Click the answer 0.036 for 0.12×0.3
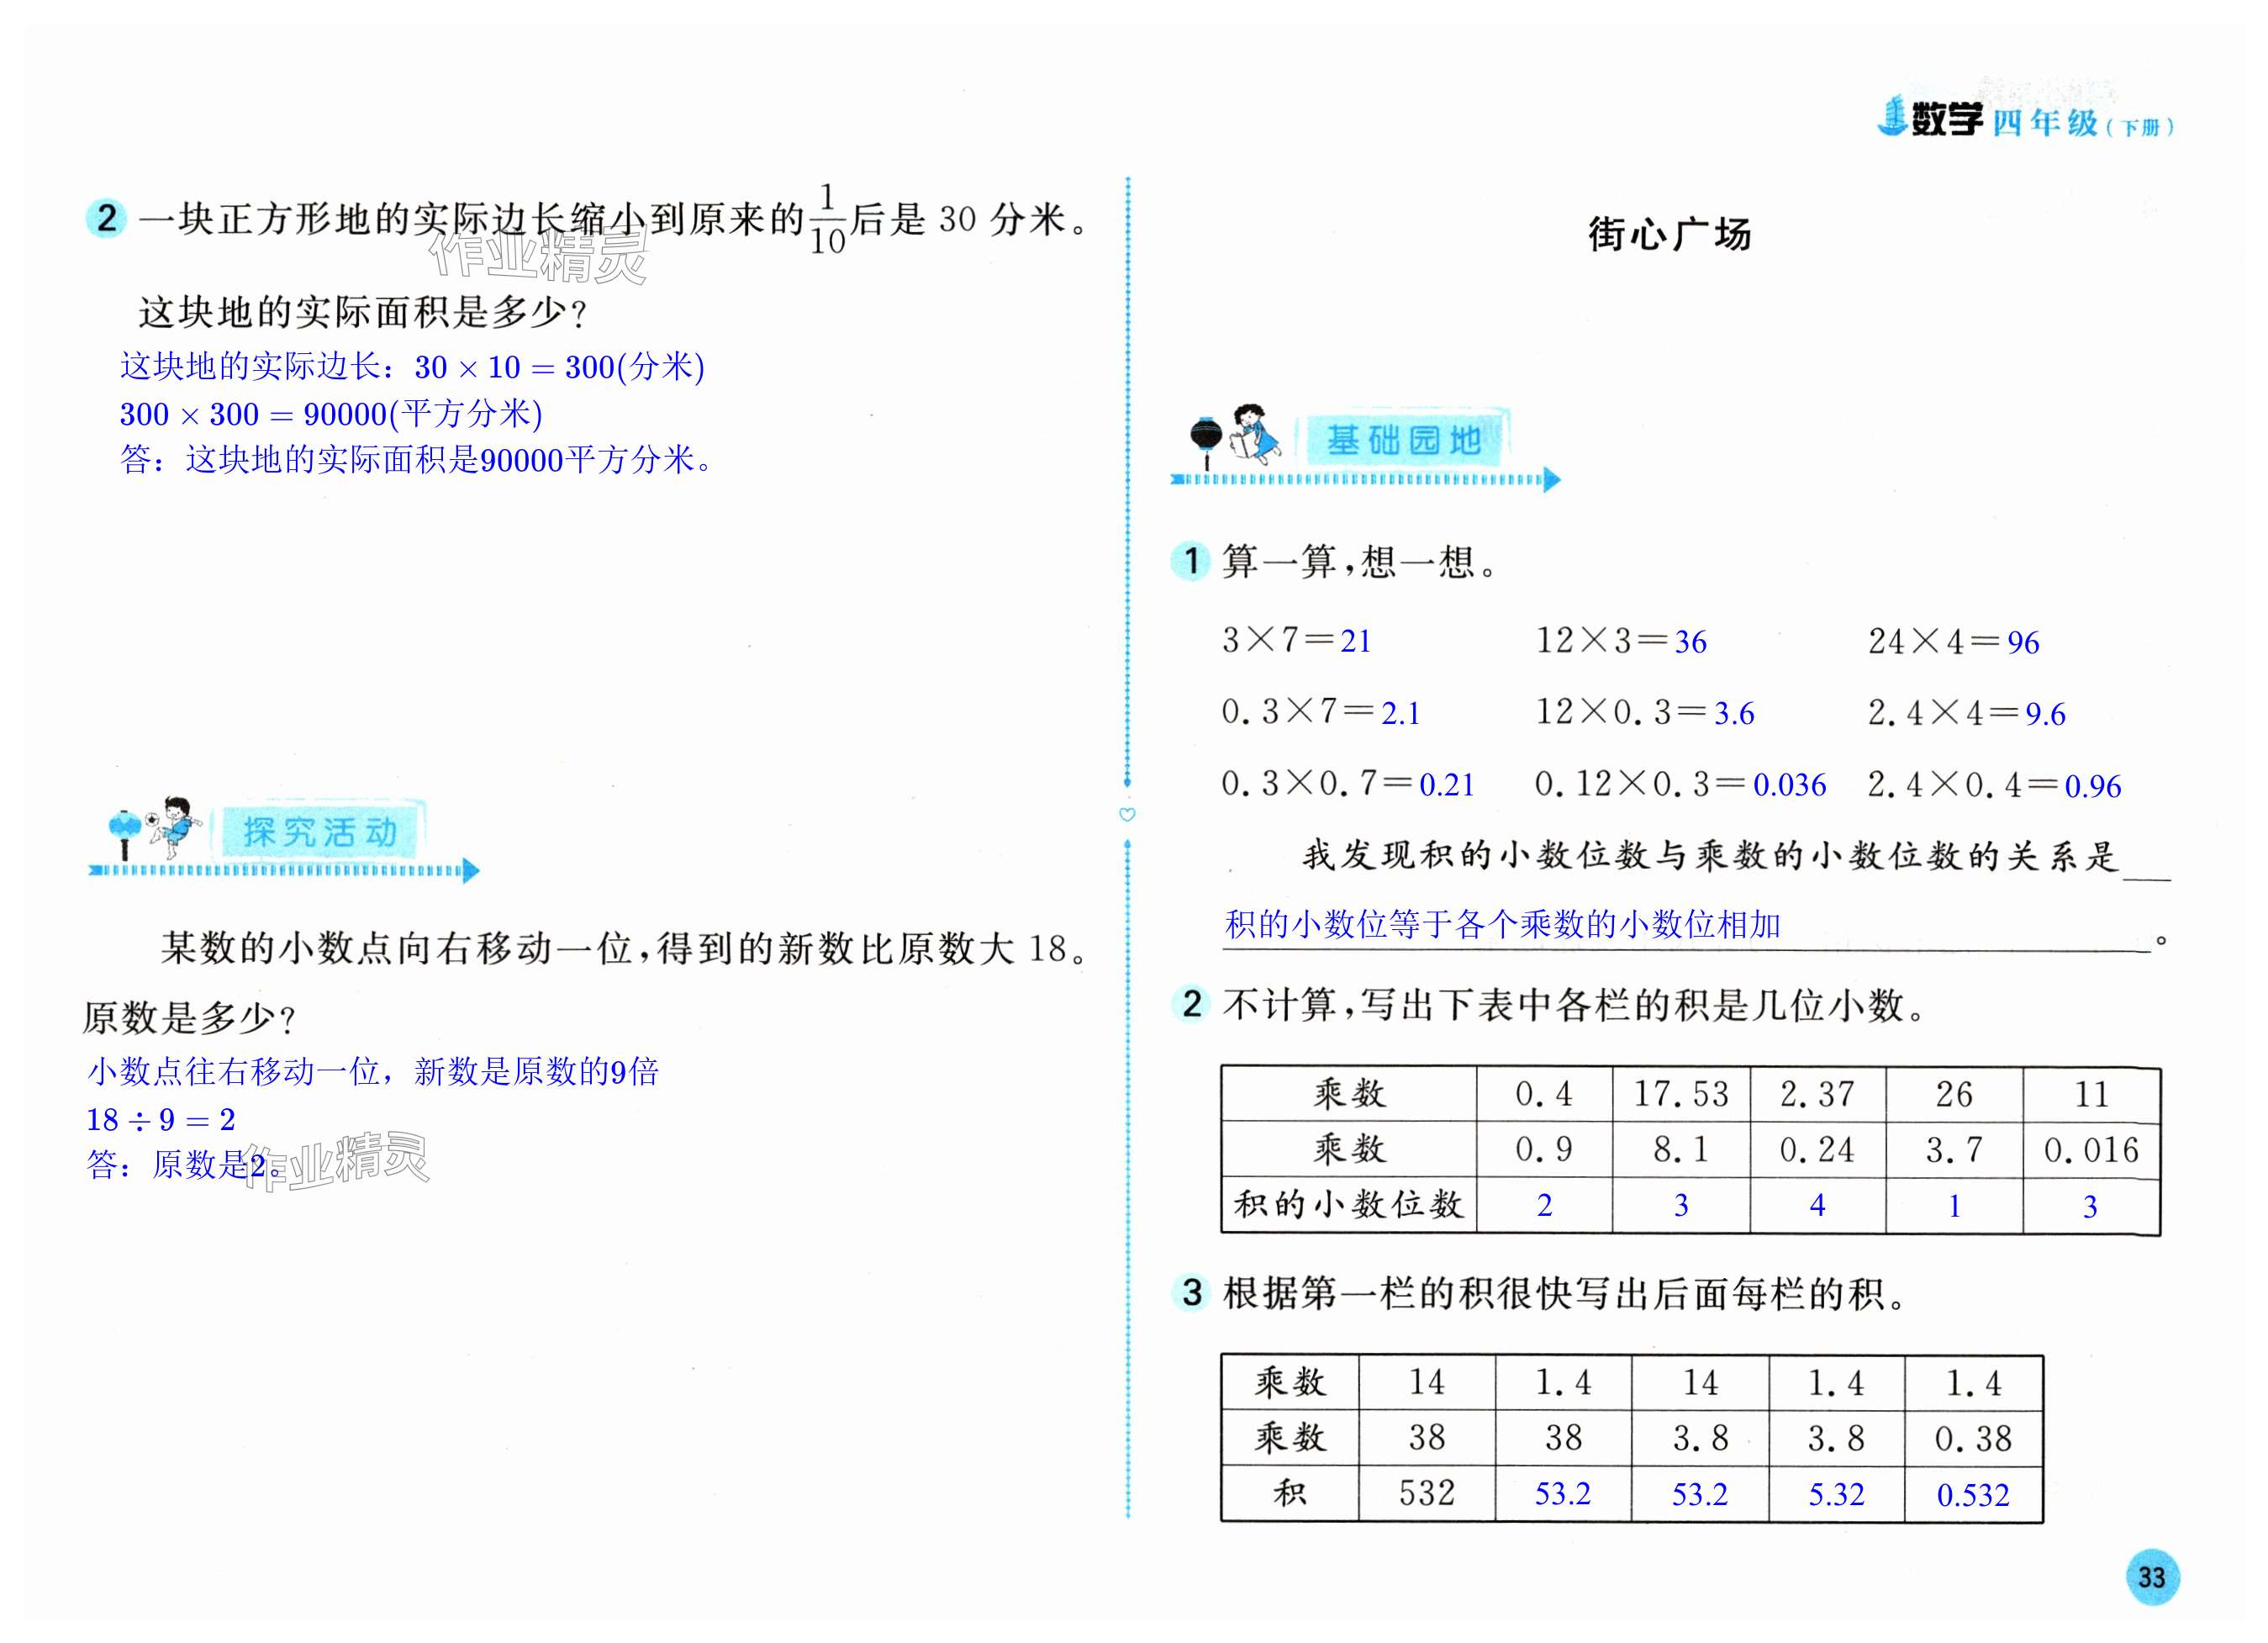 (x=1789, y=785)
